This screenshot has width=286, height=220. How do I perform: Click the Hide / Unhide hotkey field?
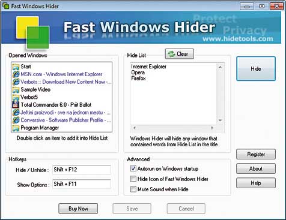[82, 170]
